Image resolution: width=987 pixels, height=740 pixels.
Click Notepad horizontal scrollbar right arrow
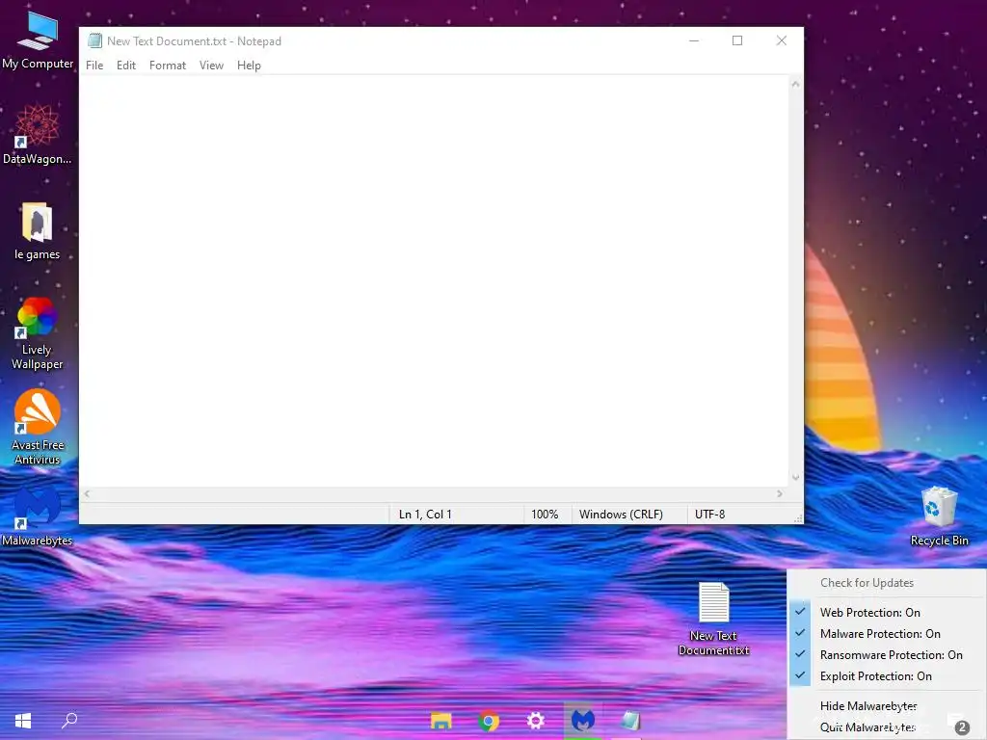(x=780, y=494)
